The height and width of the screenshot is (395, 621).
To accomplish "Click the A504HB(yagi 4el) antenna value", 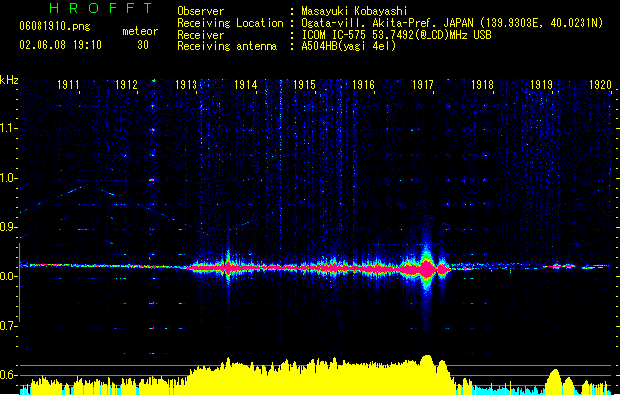I will pos(349,46).
